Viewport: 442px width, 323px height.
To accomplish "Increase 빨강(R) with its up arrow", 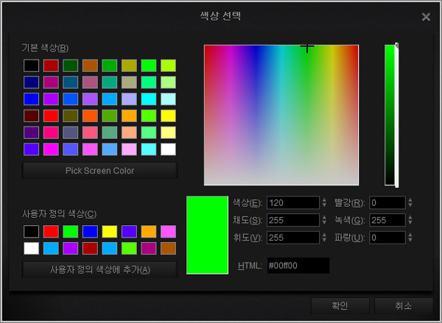I will tap(410, 200).
